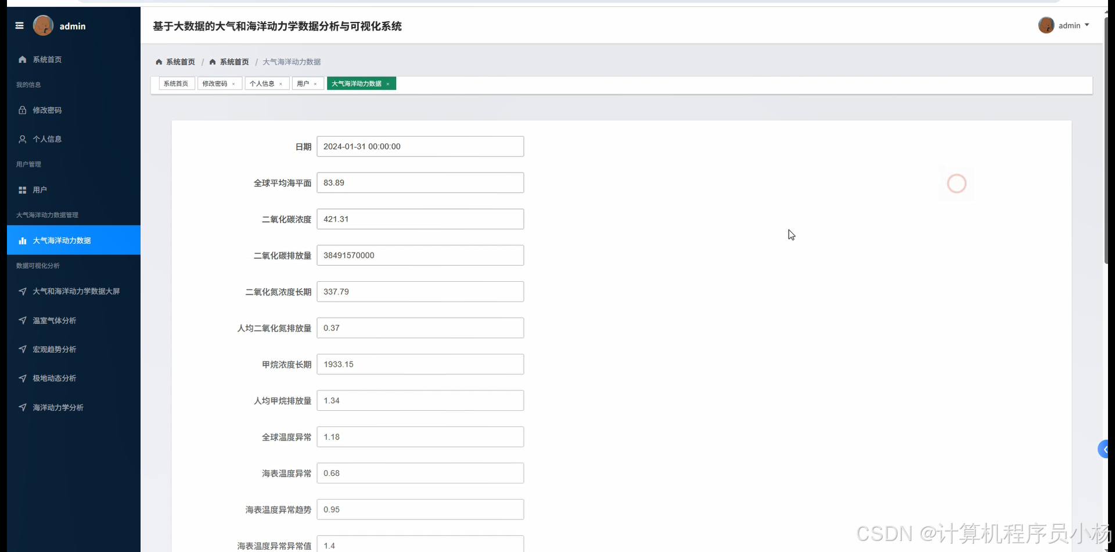
Task: Switch to the 用户 page tab
Action: pyautogui.click(x=308, y=84)
